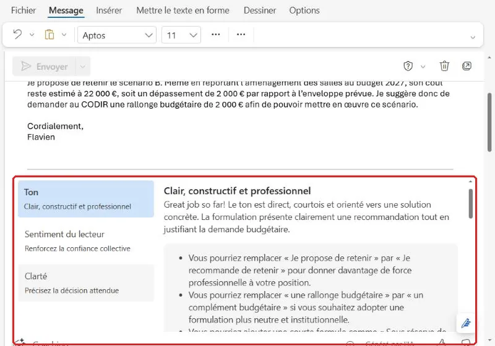This screenshot has width=495, height=346.
Task: Open the Fichier tab
Action: 24,11
